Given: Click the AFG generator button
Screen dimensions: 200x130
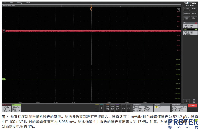Looking at the screenshot, I should [128, 108].
